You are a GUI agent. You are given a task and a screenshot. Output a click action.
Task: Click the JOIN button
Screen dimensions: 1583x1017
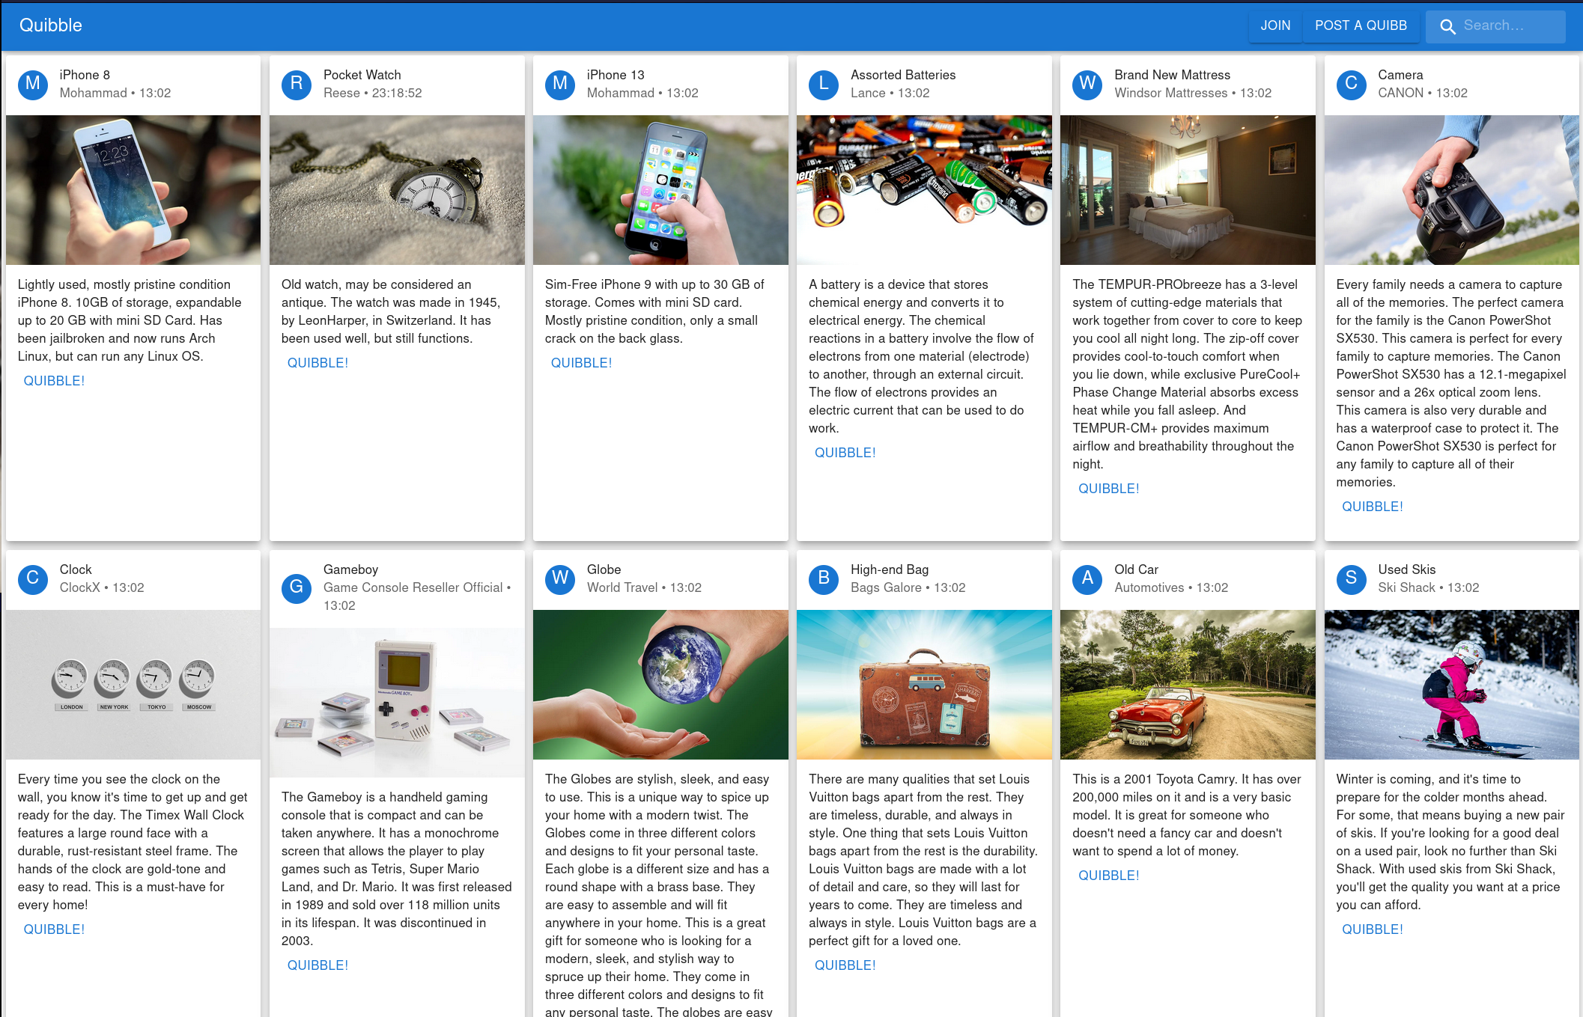coord(1275,25)
